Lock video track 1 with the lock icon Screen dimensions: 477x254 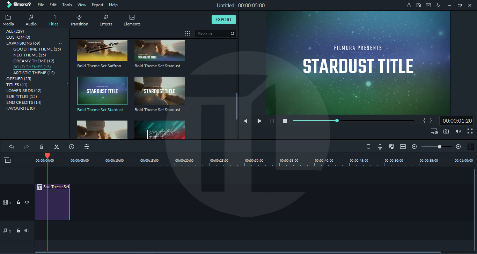(18, 202)
